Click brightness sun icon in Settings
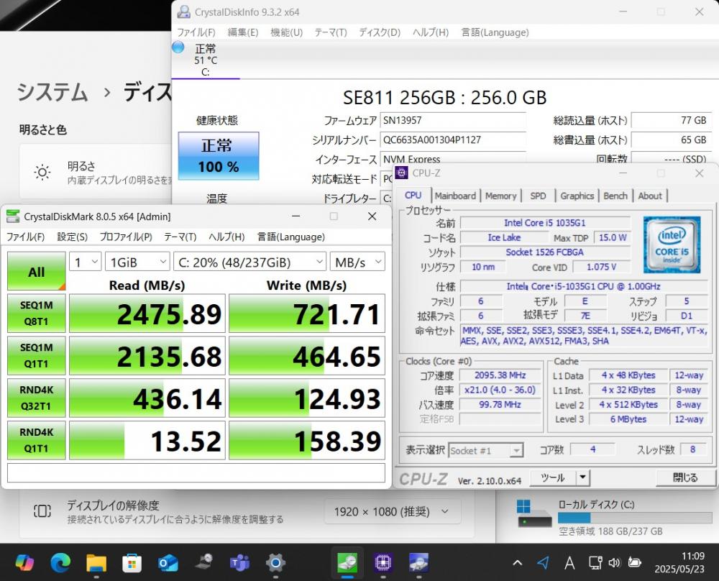The width and height of the screenshot is (719, 581). tap(42, 173)
